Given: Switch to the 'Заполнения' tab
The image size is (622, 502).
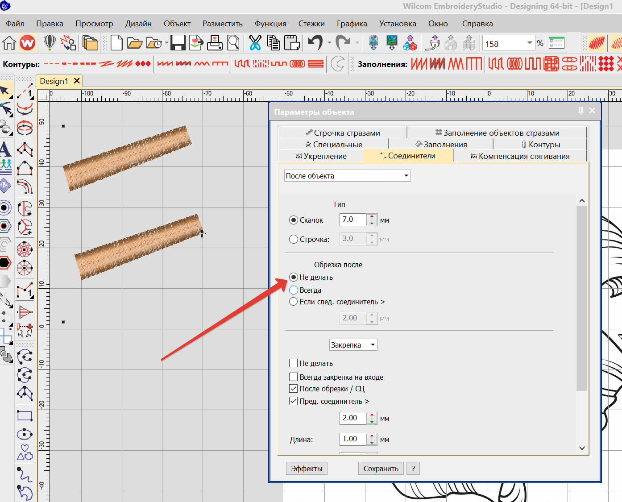Looking at the screenshot, I should (x=441, y=145).
